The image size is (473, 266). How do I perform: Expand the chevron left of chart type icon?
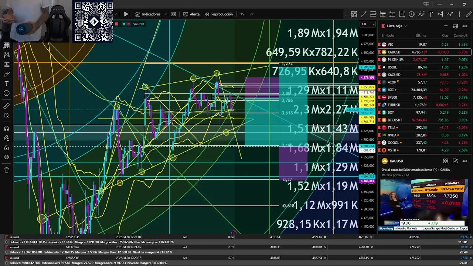pos(116,14)
